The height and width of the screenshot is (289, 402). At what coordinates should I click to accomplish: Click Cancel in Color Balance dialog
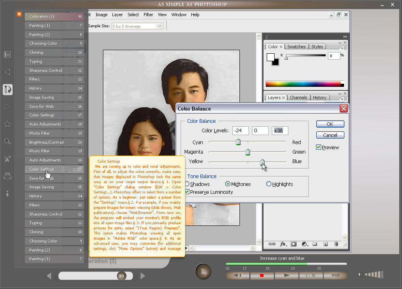coord(330,135)
